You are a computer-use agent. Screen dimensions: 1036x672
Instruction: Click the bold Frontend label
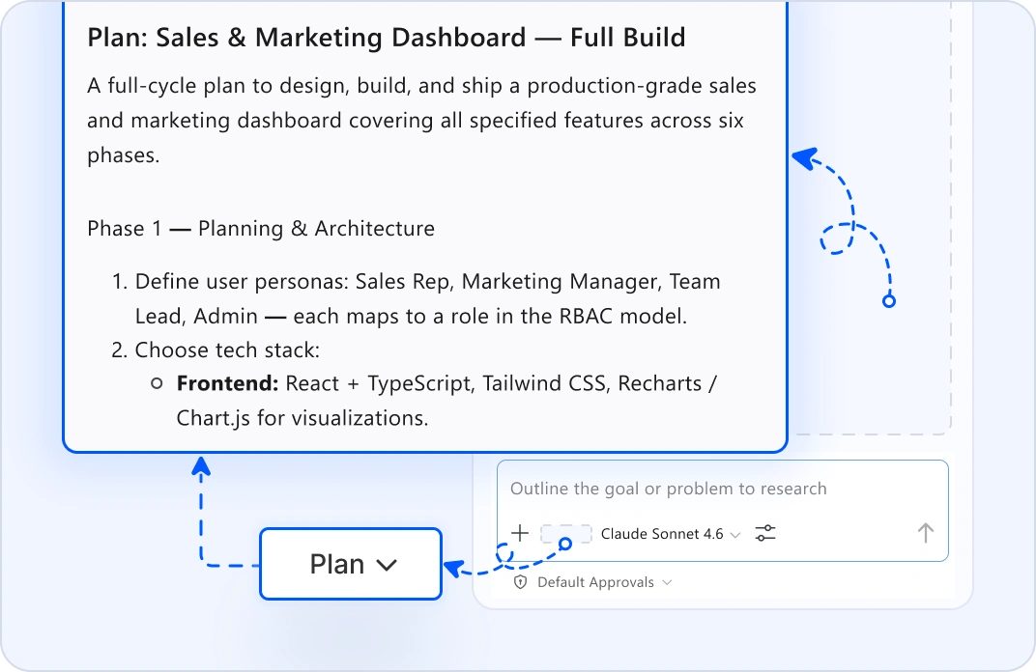[227, 383]
